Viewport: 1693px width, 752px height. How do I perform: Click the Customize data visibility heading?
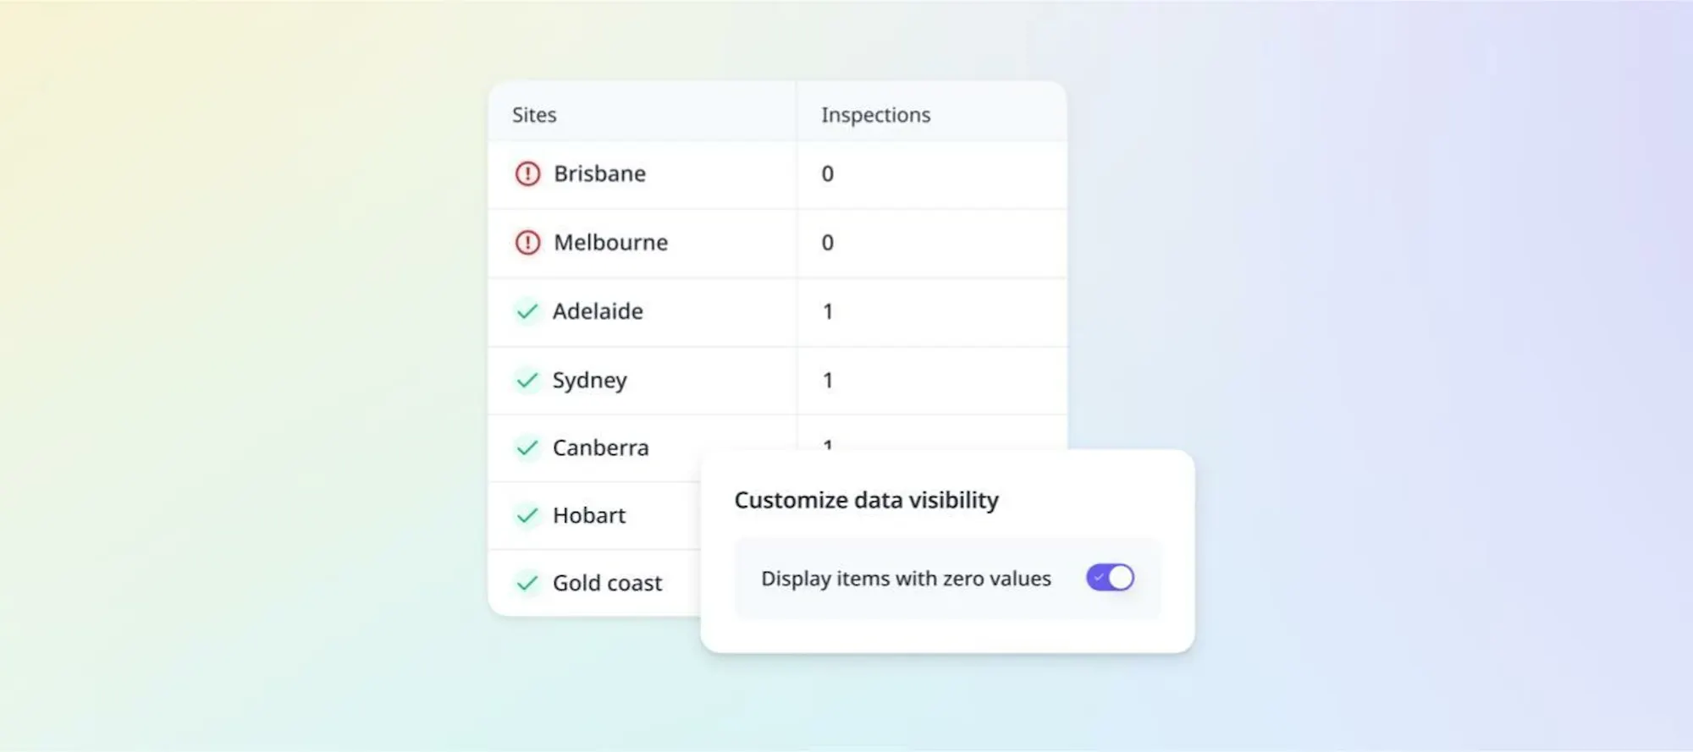pyautogui.click(x=866, y=500)
